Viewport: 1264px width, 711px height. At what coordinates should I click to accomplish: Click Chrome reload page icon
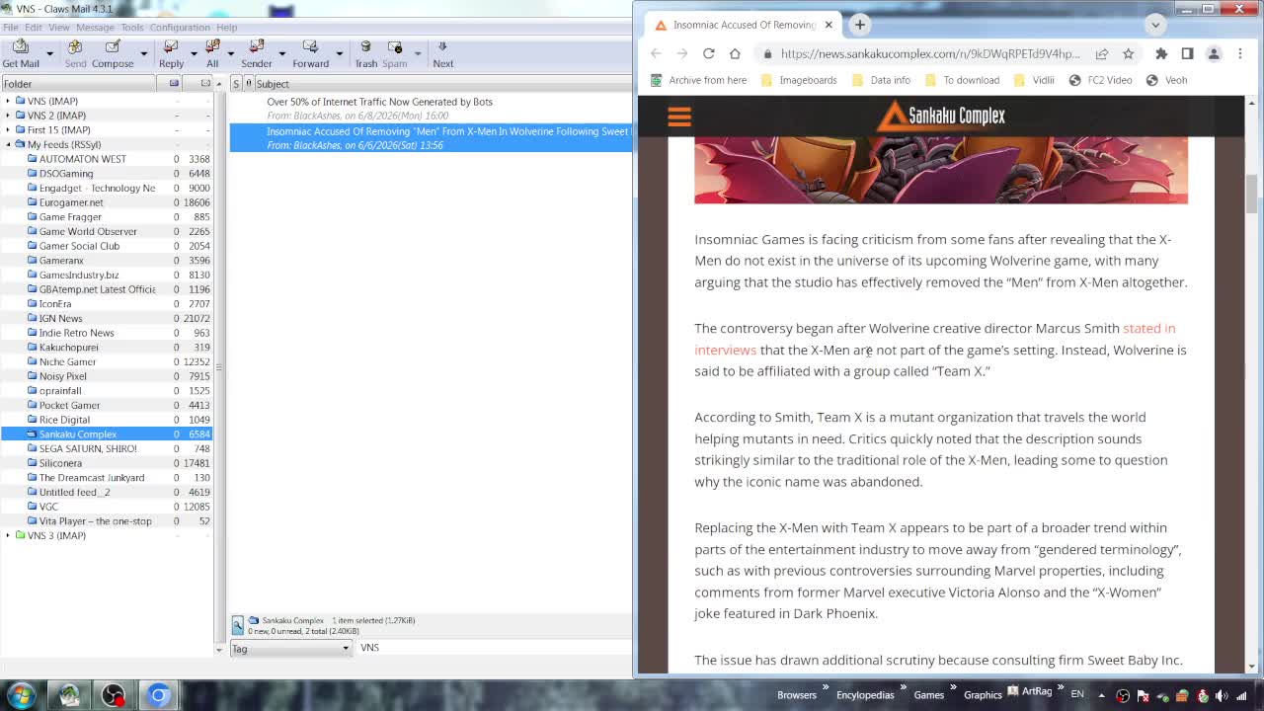tap(708, 53)
